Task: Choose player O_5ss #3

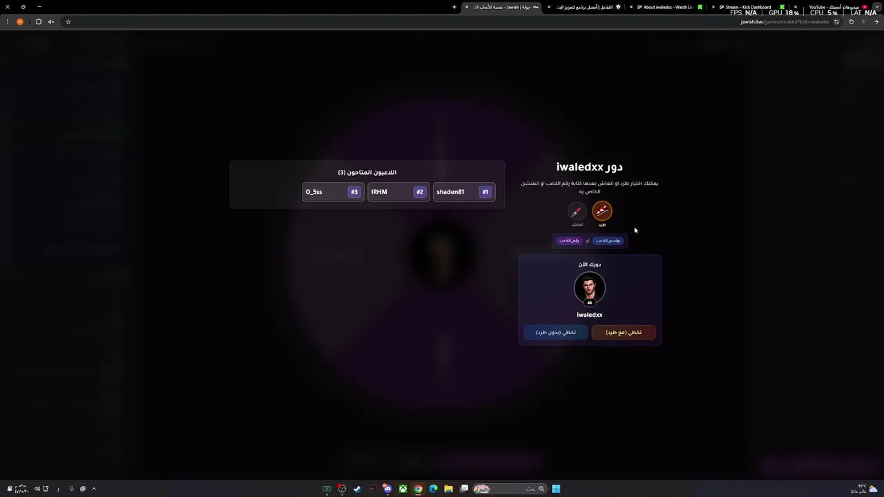Action: tap(333, 192)
